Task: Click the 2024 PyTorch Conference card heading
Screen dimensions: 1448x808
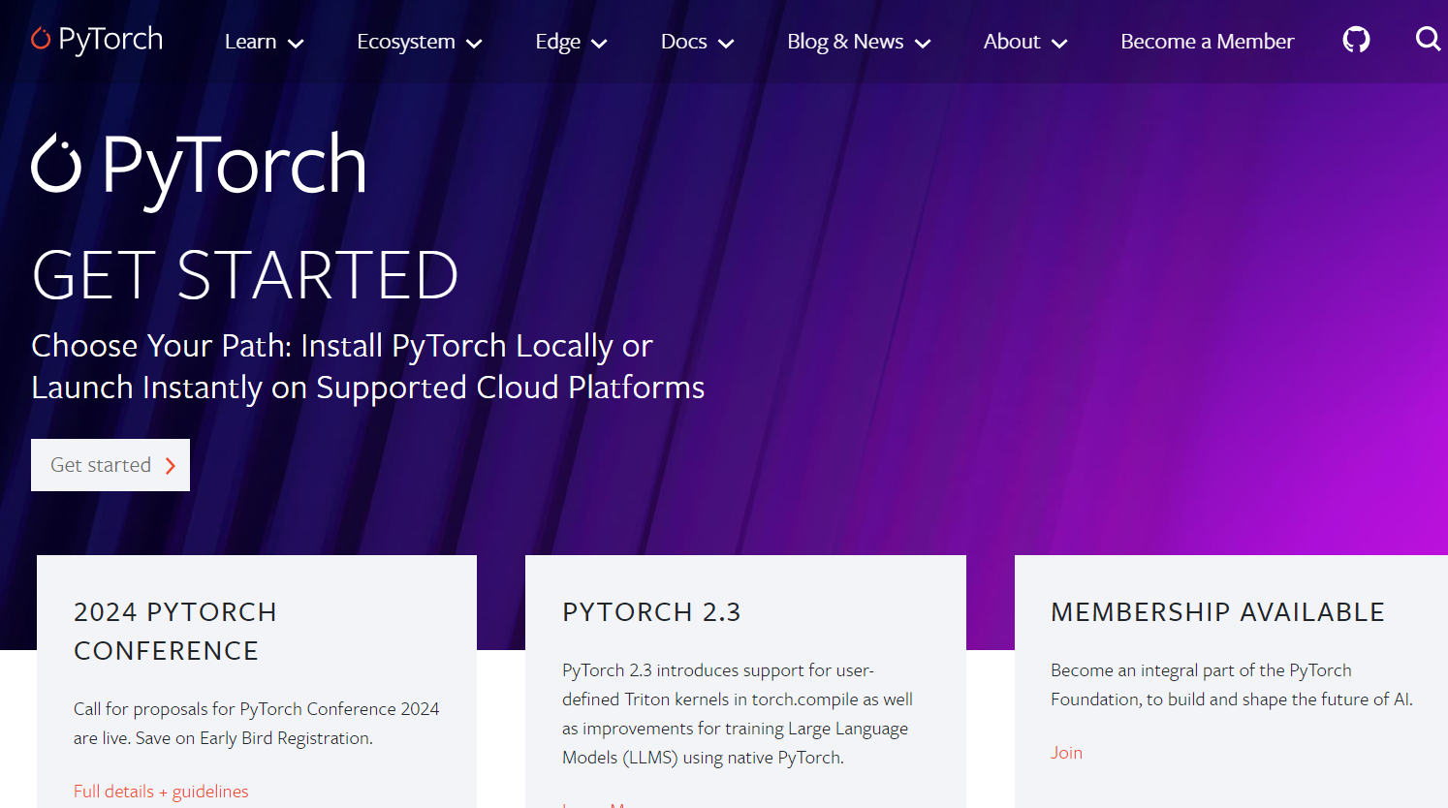Action: coord(175,632)
